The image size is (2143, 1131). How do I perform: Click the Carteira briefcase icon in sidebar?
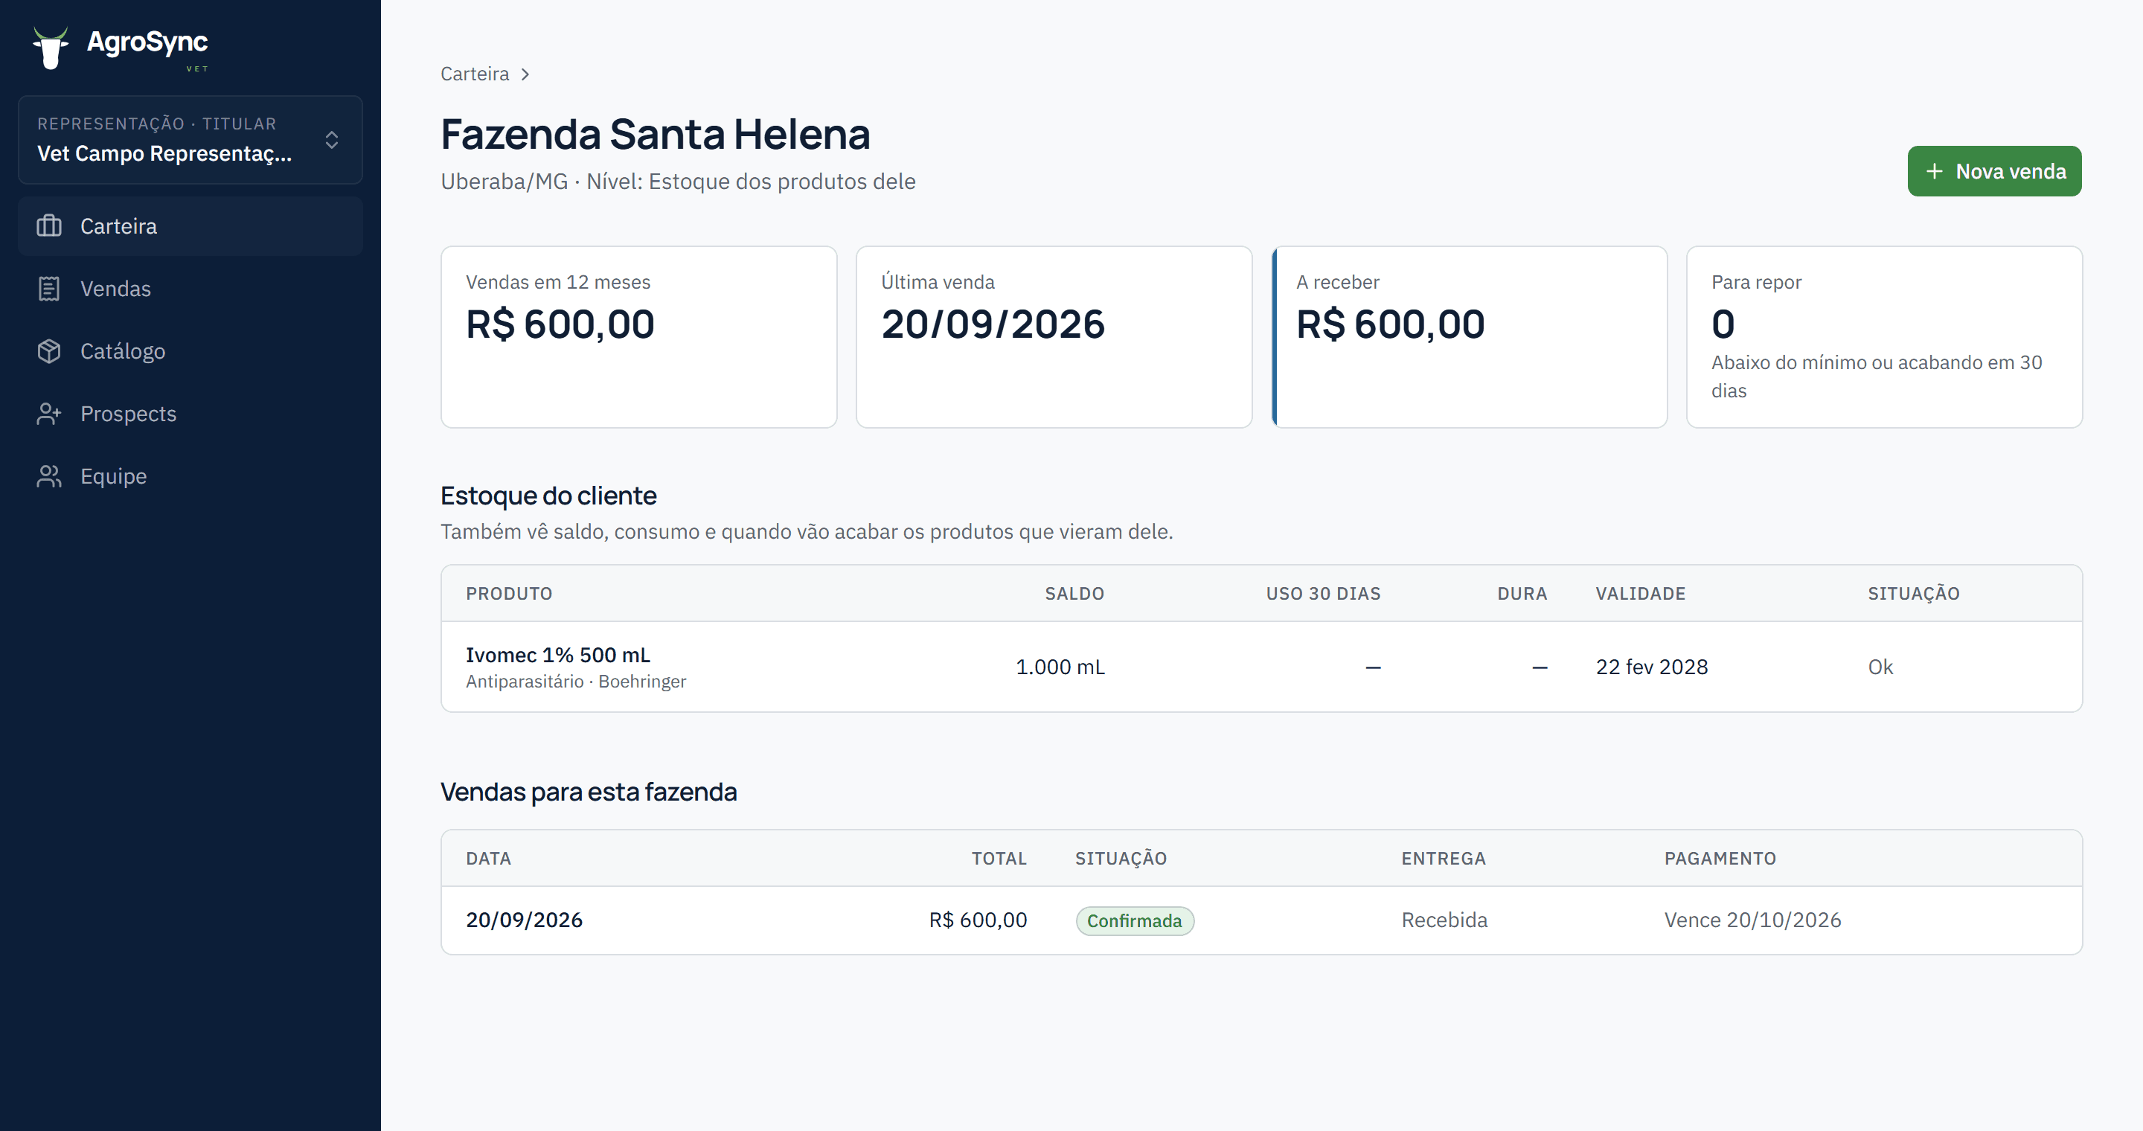pos(49,226)
